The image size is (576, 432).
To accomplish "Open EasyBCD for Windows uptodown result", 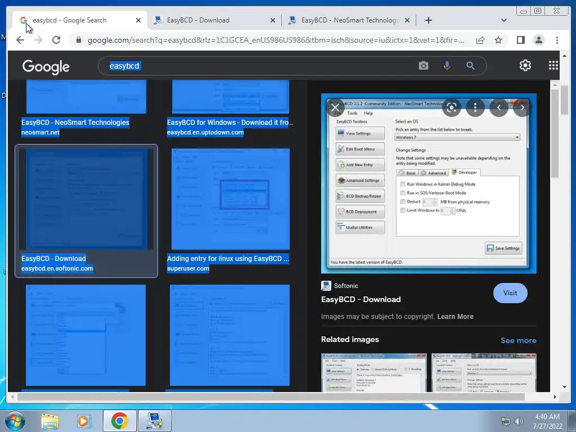I will [x=230, y=122].
